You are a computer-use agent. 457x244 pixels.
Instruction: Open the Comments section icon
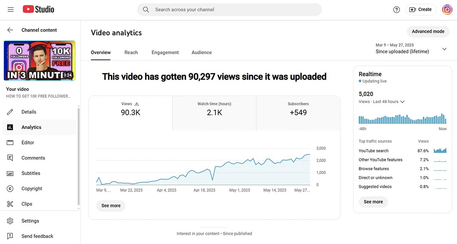[x=10, y=158]
